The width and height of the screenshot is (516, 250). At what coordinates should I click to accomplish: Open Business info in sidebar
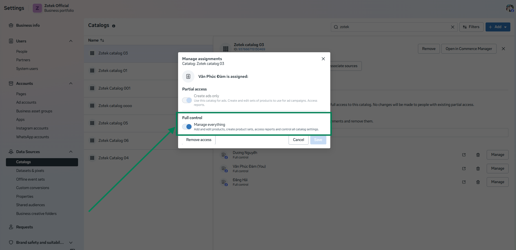pos(28,25)
